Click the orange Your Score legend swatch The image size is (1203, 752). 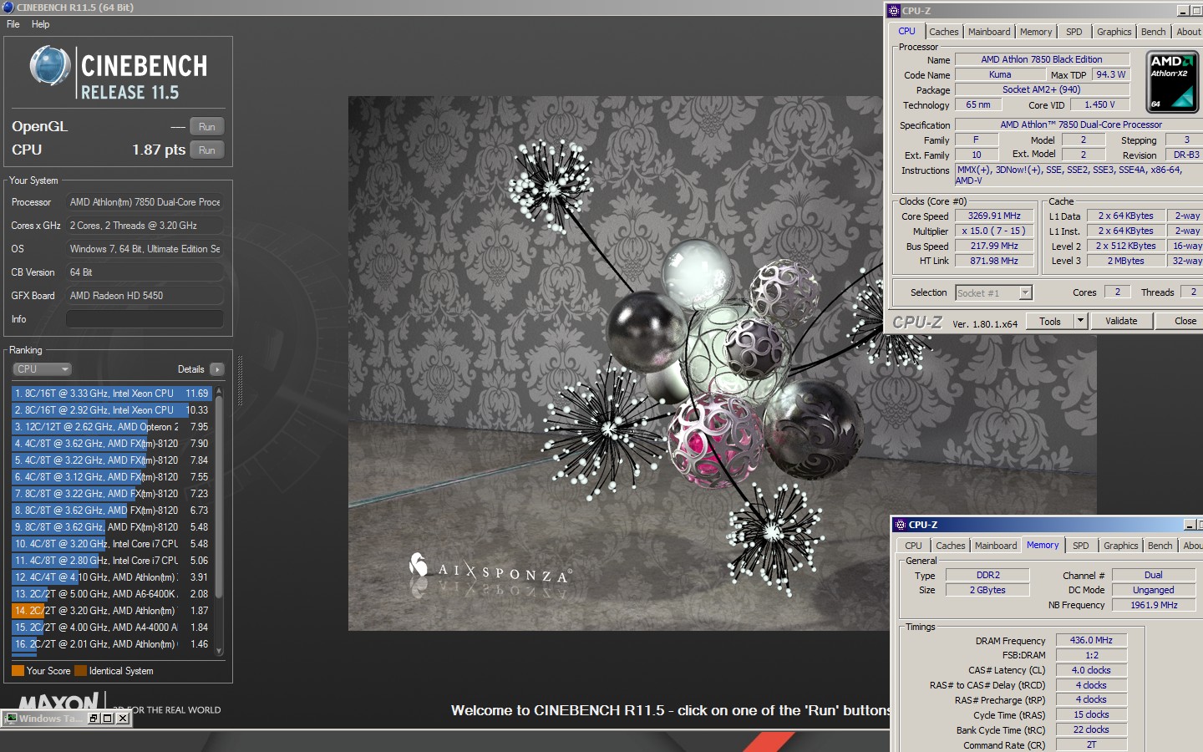18,671
